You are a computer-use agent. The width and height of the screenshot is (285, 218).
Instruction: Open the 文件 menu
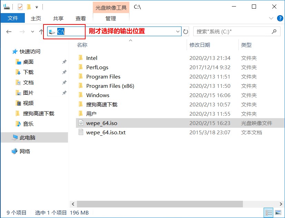(x=12, y=18)
